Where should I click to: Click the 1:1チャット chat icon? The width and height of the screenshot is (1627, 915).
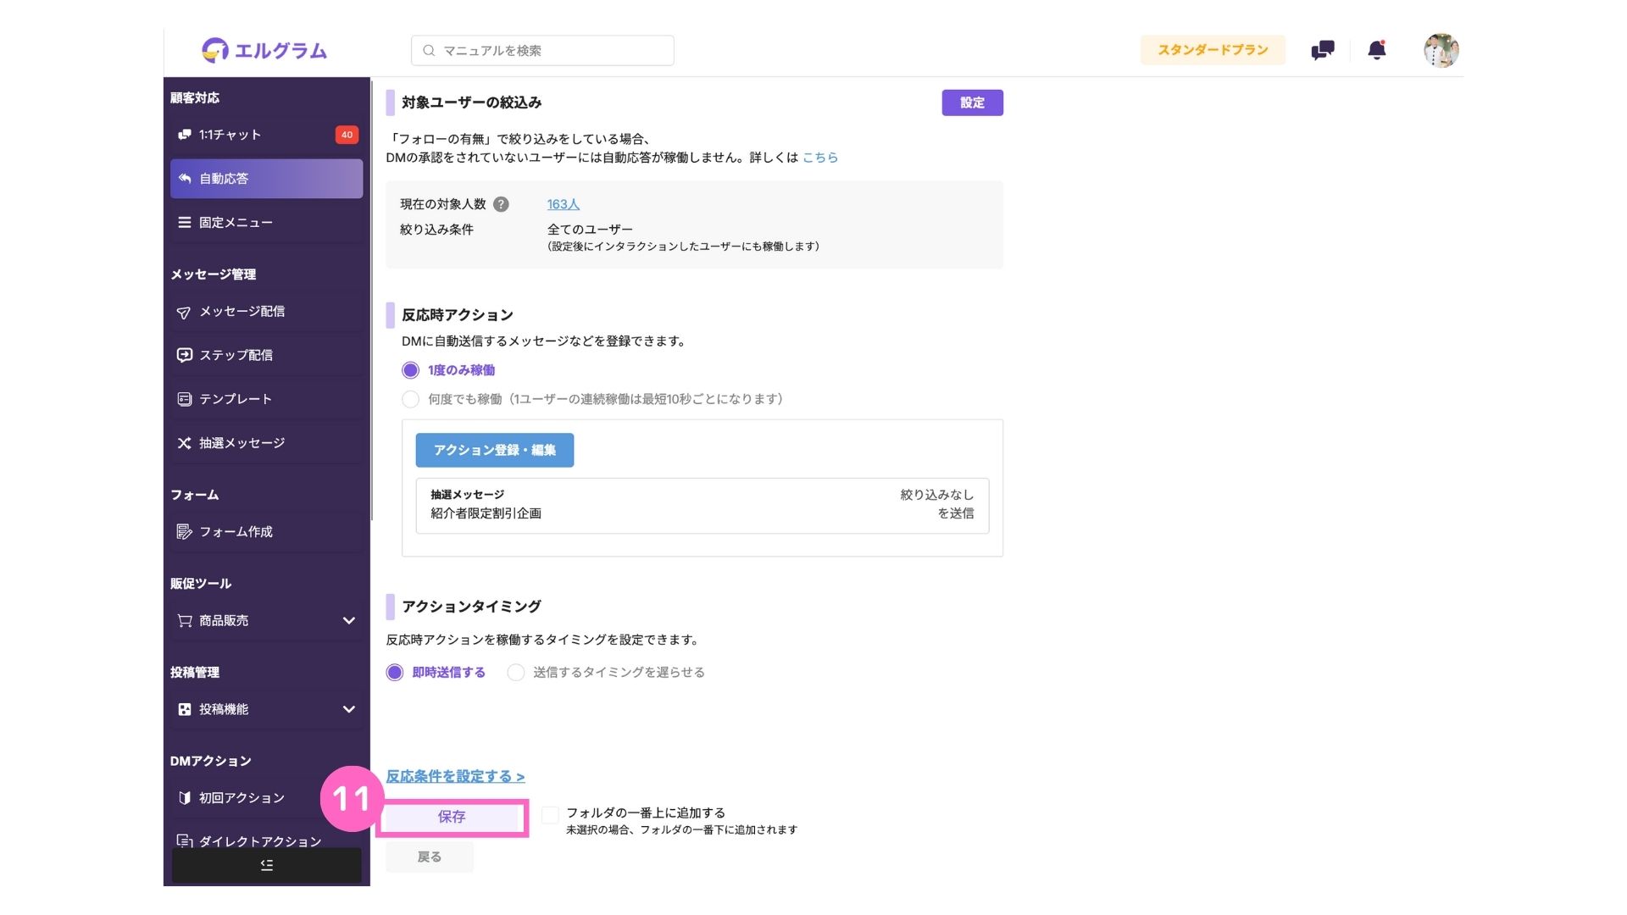pos(184,135)
